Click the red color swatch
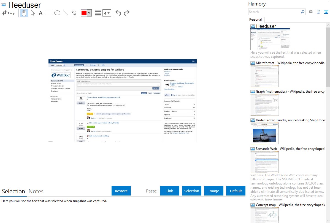330x223 pixels. [84, 13]
